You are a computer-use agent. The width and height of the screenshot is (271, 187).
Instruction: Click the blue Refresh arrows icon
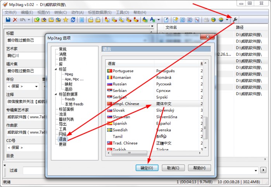coord(73,20)
